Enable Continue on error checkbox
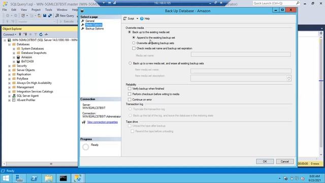325x183 pixels. tap(129, 100)
